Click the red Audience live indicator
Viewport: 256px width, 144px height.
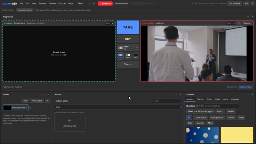coord(105,4)
